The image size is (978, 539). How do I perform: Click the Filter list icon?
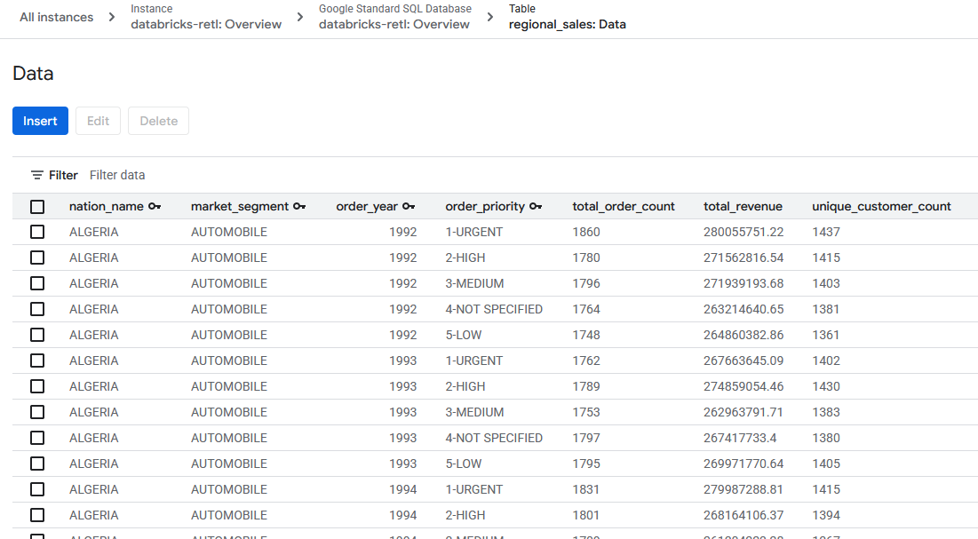36,175
